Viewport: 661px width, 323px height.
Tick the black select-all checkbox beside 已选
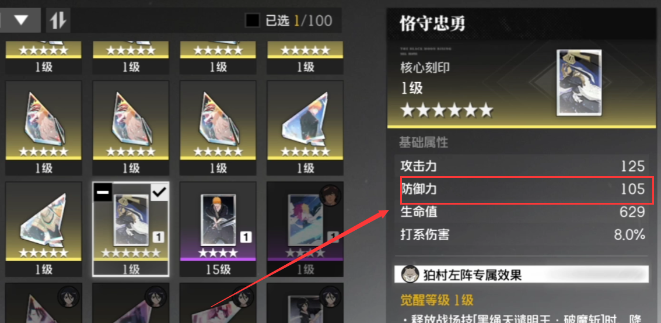click(x=253, y=20)
